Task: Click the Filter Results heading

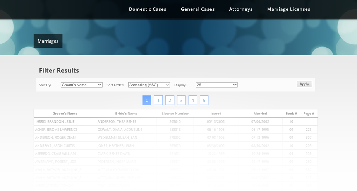Action: [59, 70]
